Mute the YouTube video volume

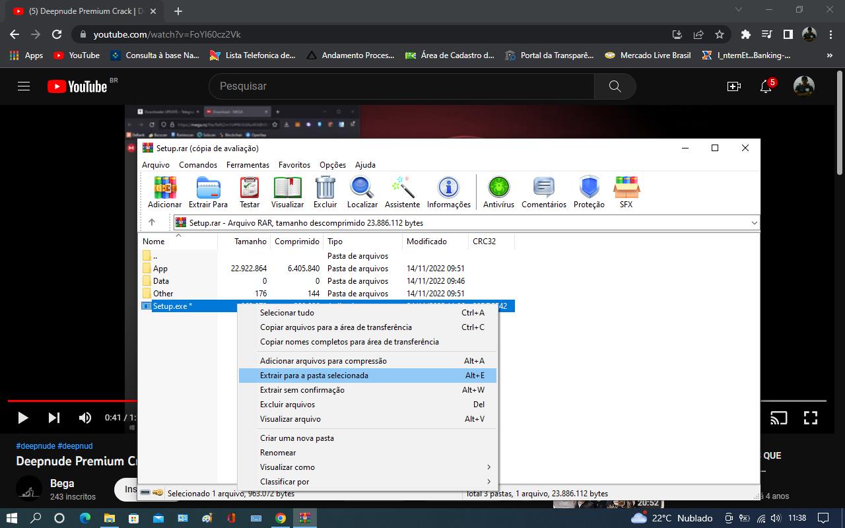coord(85,418)
